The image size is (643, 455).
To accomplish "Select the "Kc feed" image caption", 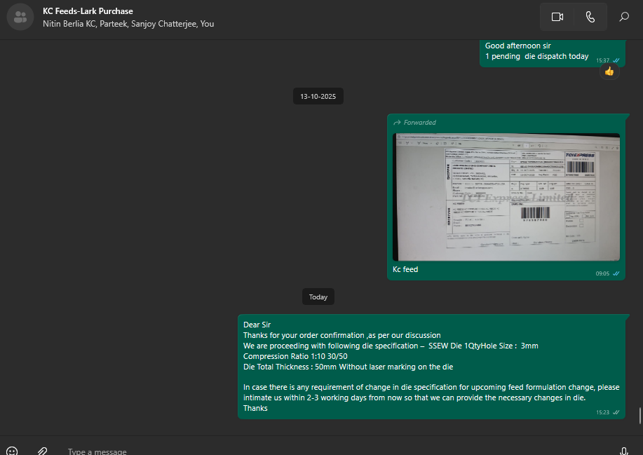I will pos(405,269).
